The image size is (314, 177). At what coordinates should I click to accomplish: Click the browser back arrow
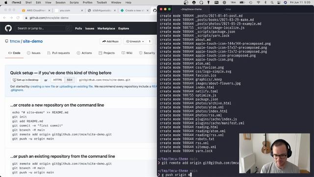(x=4, y=18)
